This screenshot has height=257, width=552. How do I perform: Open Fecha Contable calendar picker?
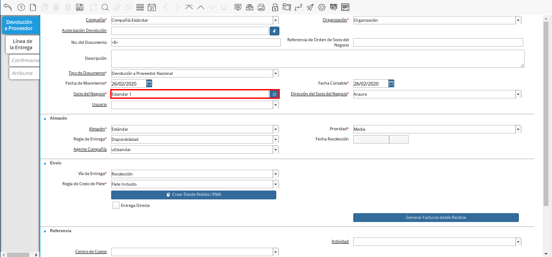391,83
